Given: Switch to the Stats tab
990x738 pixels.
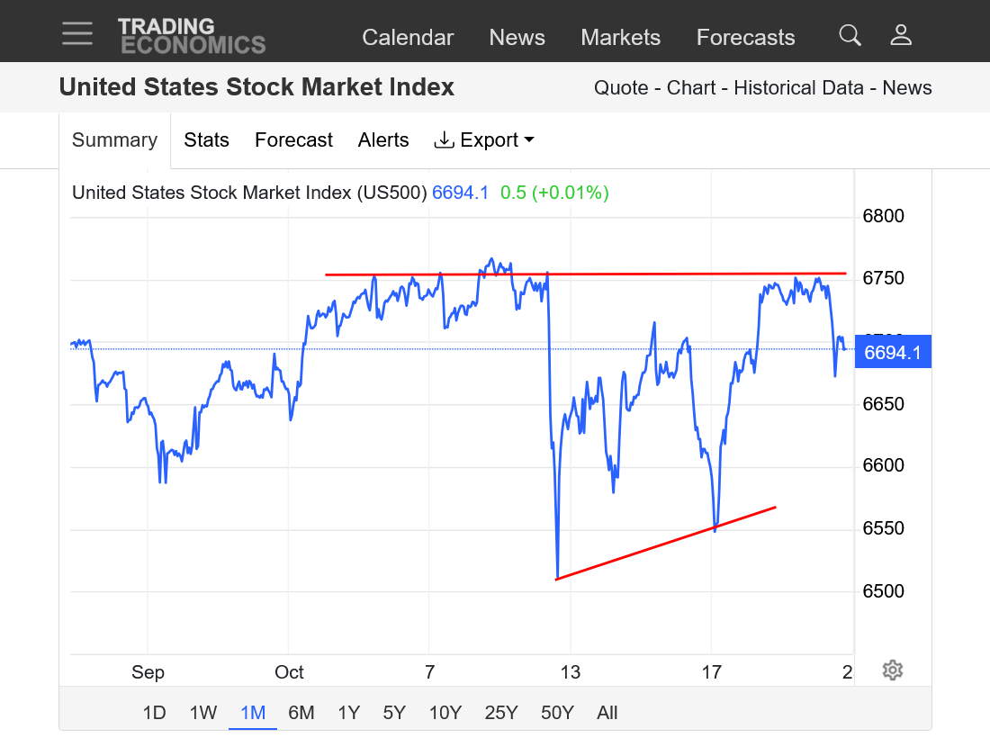Looking at the screenshot, I should [x=206, y=139].
